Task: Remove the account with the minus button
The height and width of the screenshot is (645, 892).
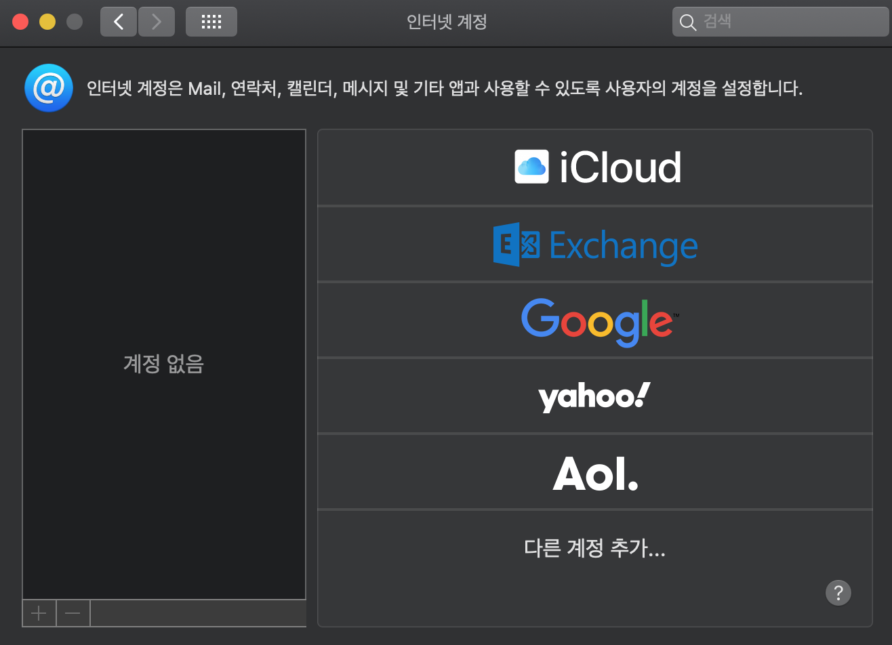Action: pyautogui.click(x=73, y=613)
